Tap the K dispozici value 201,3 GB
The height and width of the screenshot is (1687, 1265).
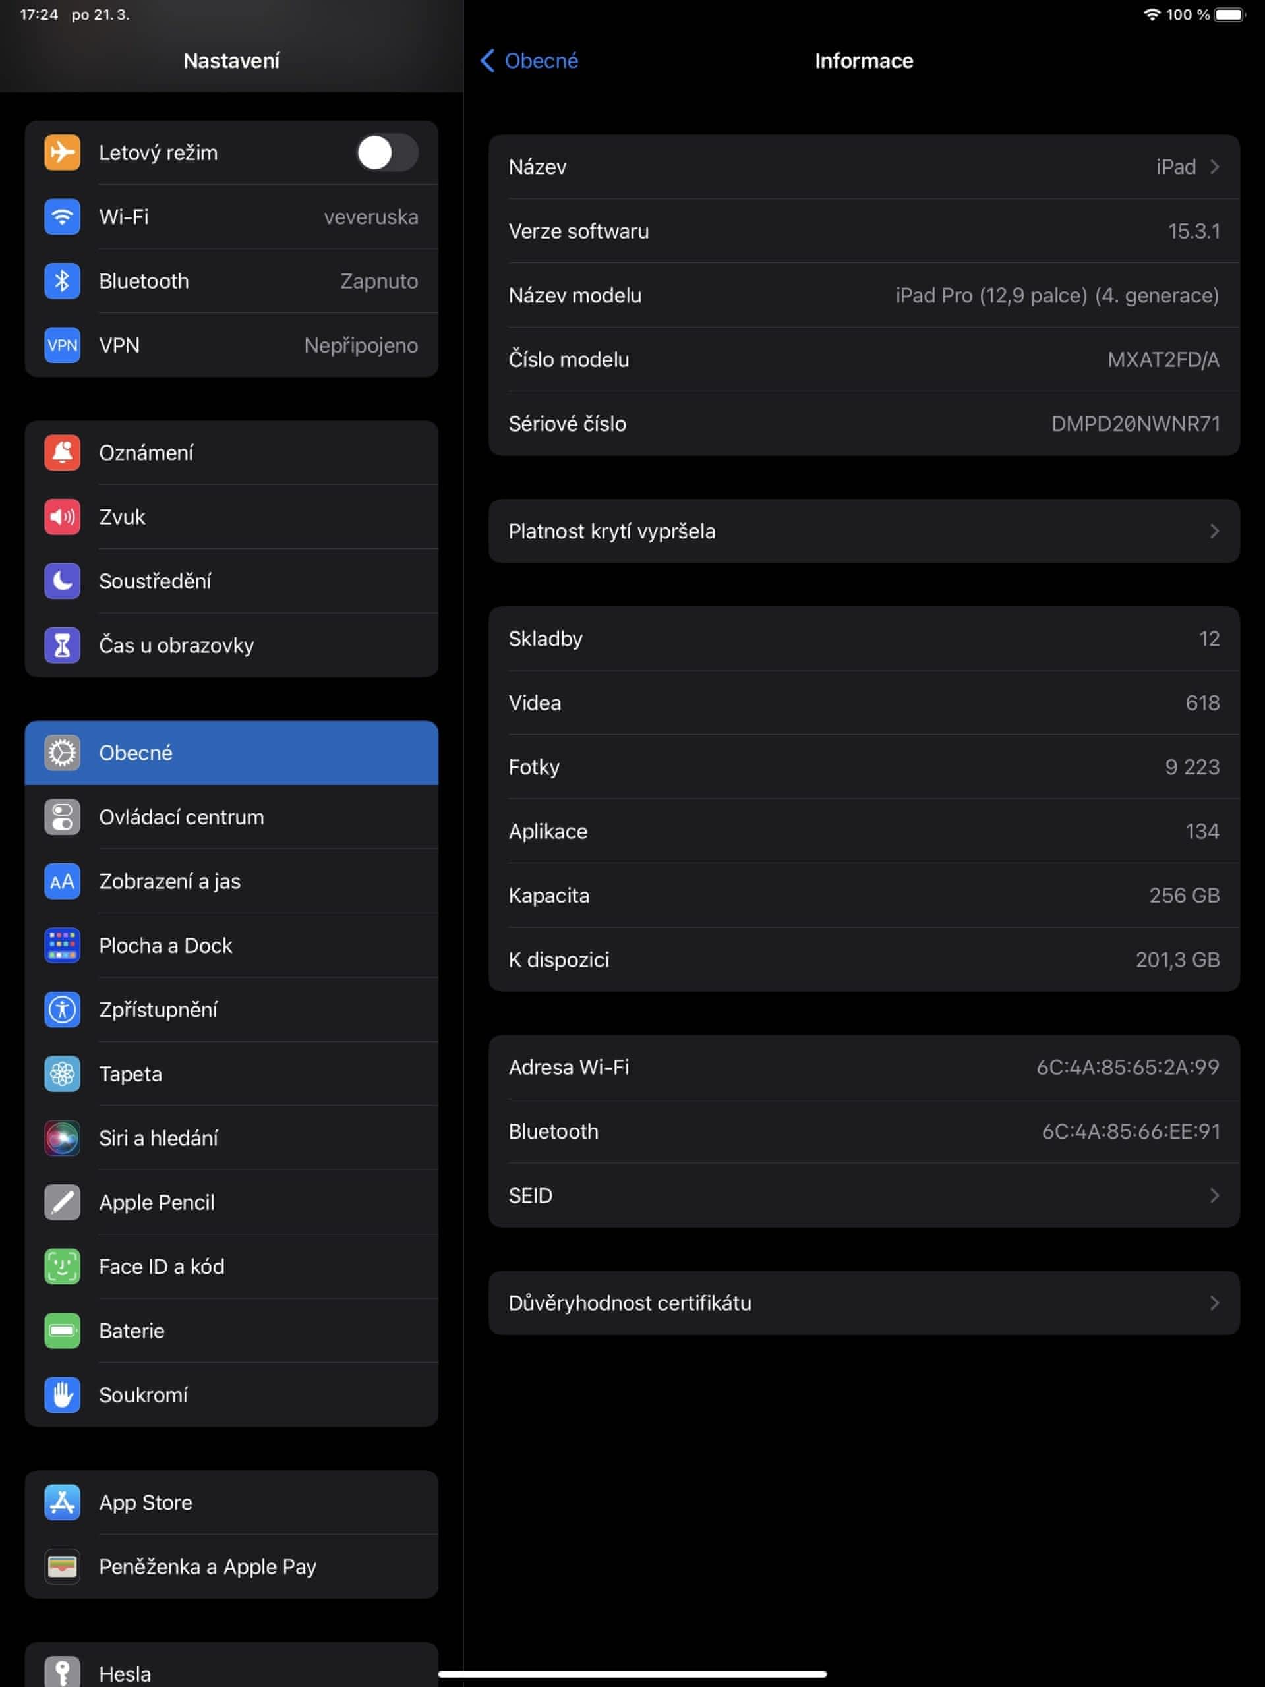coord(1177,959)
